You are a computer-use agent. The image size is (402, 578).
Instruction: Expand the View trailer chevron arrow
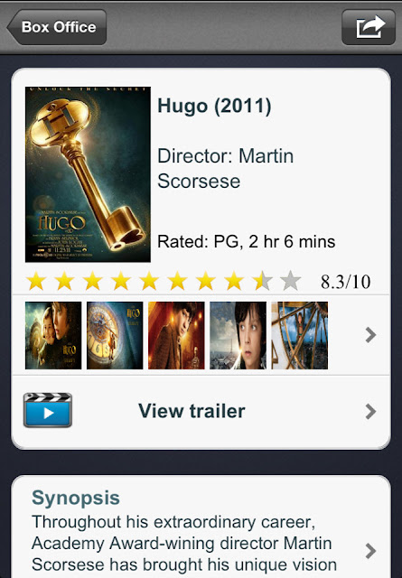tap(370, 412)
